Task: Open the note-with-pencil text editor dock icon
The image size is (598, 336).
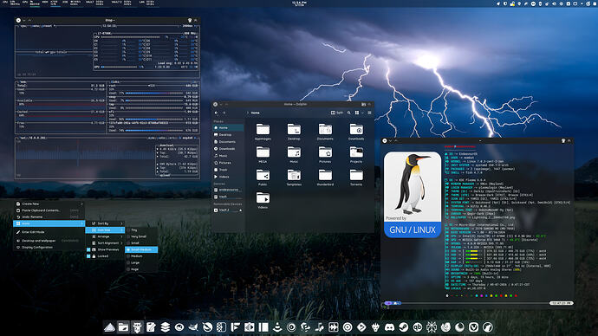Action: pos(151,326)
